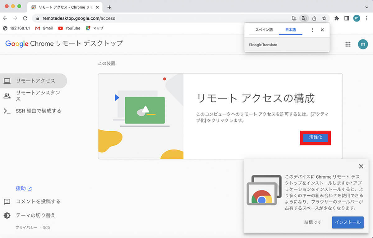The image size is (373, 238).
Task: Click the browser forward arrow
Action: pyautogui.click(x=15, y=18)
